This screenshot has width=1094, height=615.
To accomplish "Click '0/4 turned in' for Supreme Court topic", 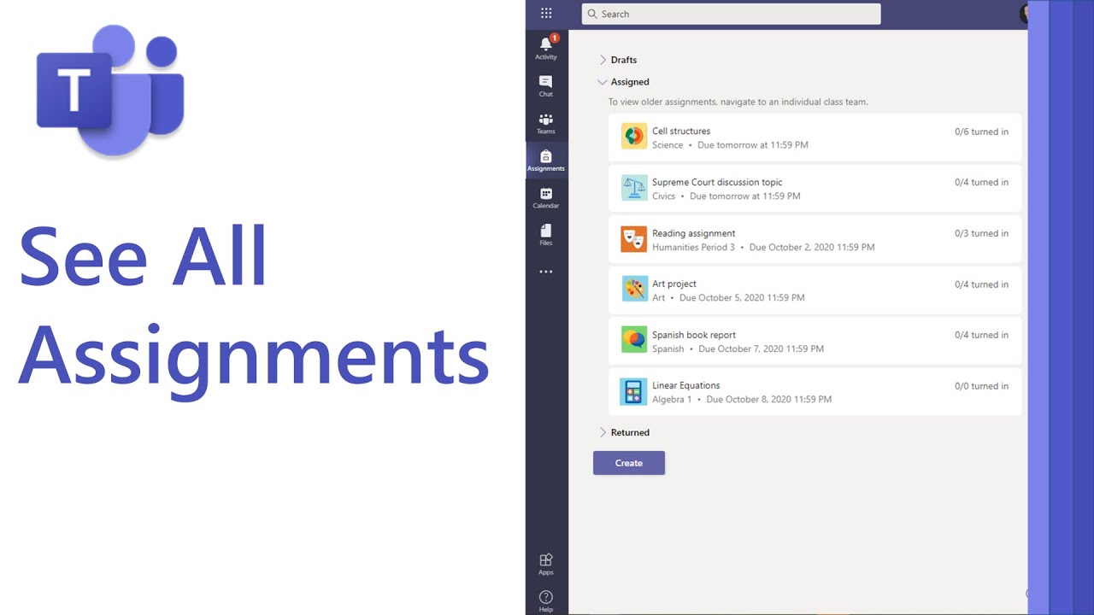I will (x=981, y=182).
